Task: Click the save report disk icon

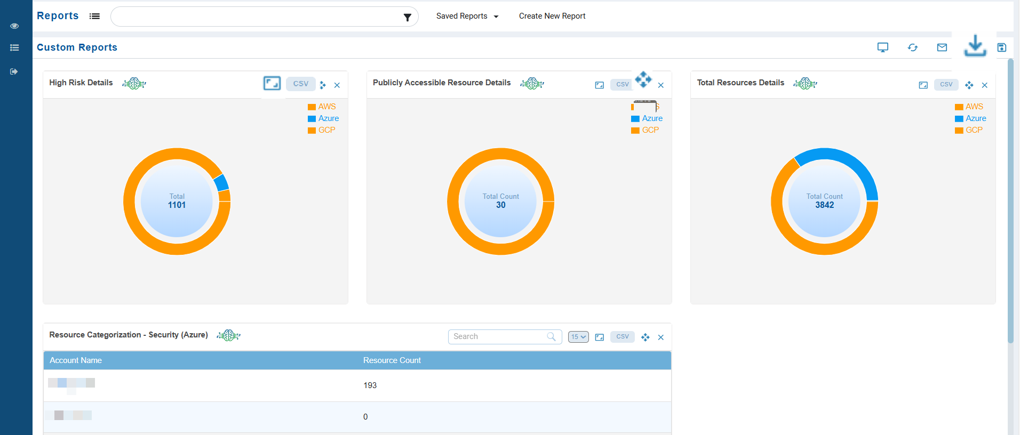Action: tap(1002, 47)
